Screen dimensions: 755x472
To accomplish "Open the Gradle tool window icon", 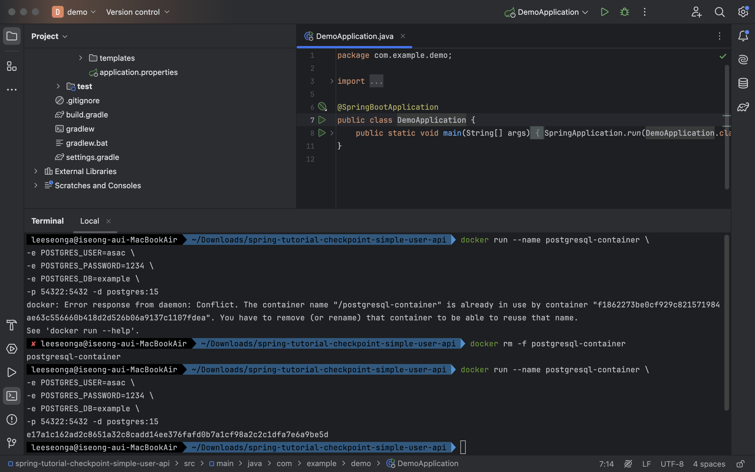I will point(743,107).
